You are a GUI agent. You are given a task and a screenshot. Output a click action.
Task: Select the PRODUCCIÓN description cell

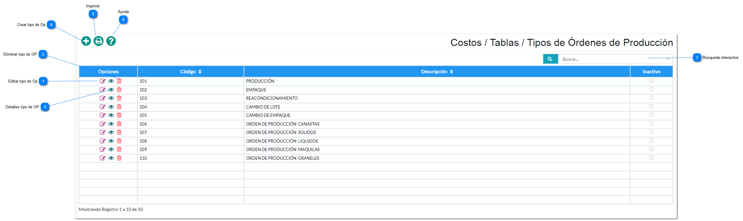tap(437, 81)
